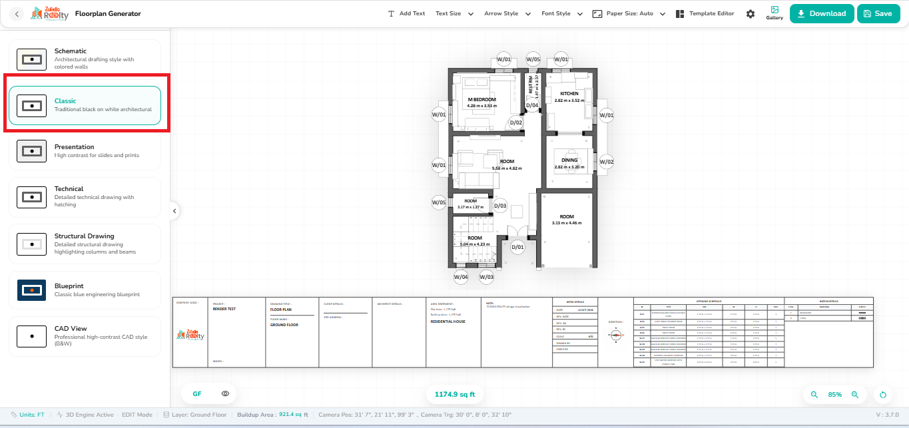Image resolution: width=909 pixels, height=428 pixels.
Task: Click the GF floor label
Action: pos(197,394)
